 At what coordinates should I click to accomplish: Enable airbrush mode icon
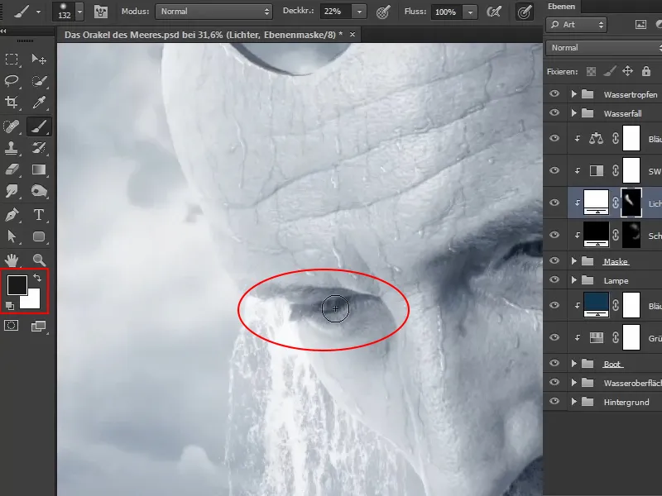[493, 12]
